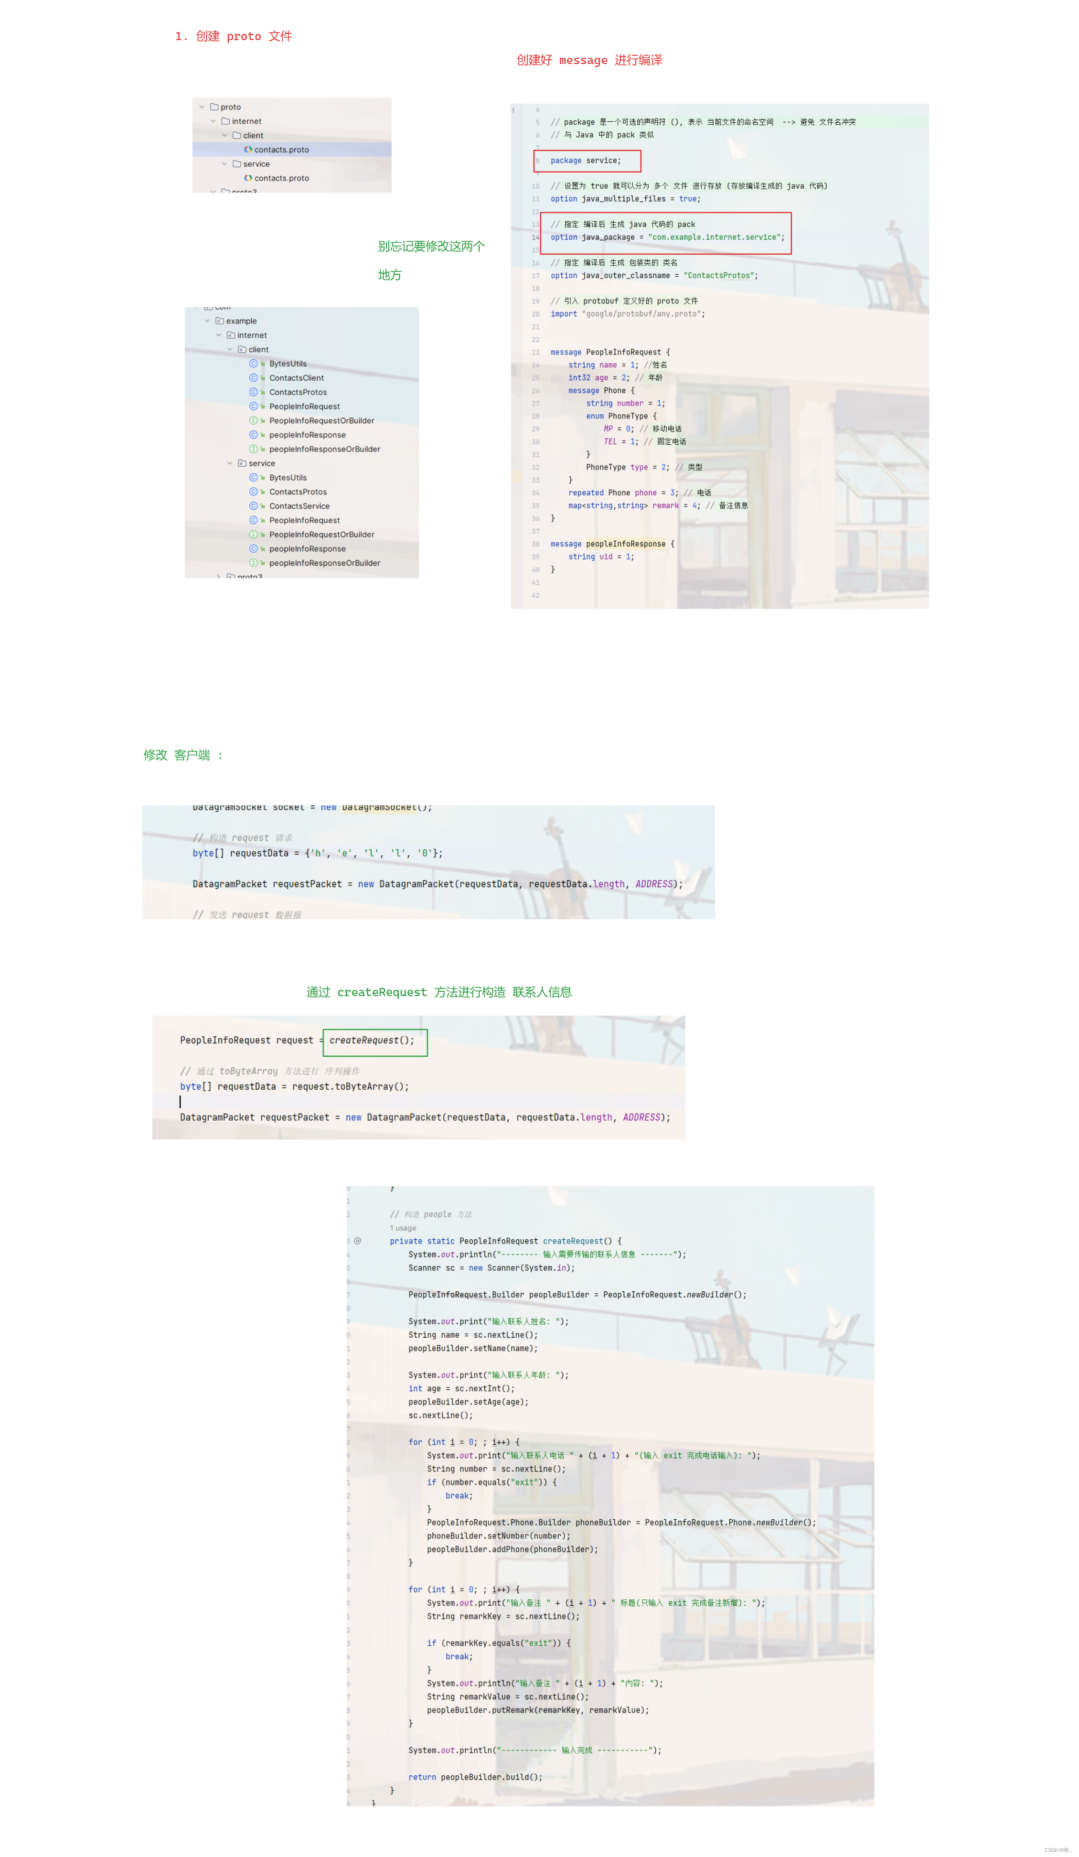Click the 'package service;' line in the red box
The height and width of the screenshot is (1857, 1079).
tap(586, 161)
